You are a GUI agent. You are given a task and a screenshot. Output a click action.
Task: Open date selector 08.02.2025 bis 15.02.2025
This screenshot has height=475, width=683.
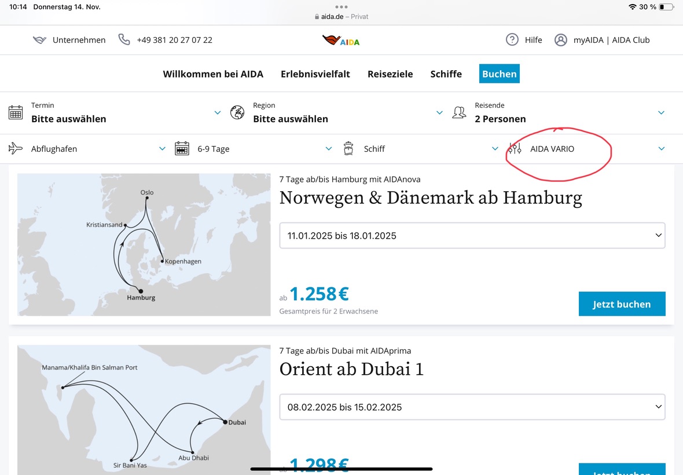click(x=472, y=407)
